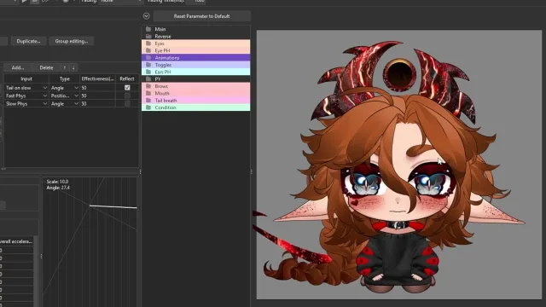Click the Eye PH folder icon
546x307 pixels.
(x=148, y=50)
